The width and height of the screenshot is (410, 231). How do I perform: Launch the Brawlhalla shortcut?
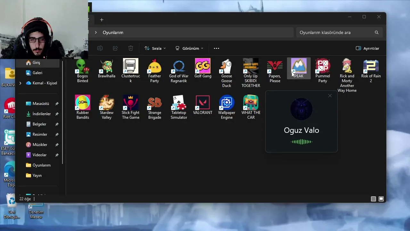coord(106,69)
